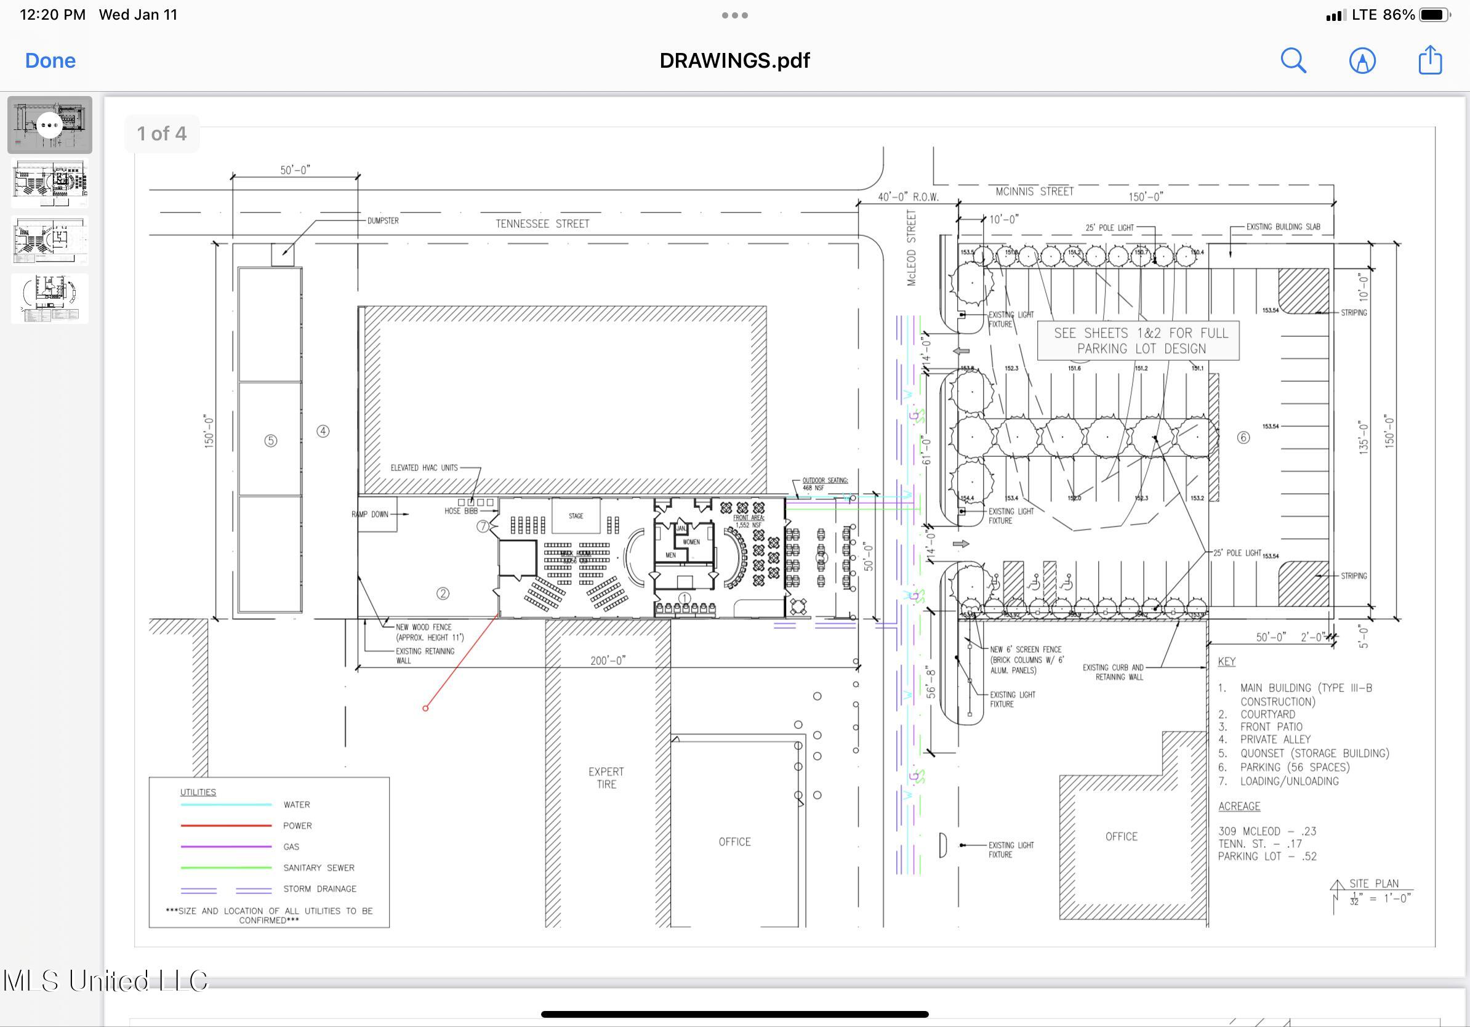Open the search magnifier icon
This screenshot has height=1027, width=1470.
pos(1293,60)
